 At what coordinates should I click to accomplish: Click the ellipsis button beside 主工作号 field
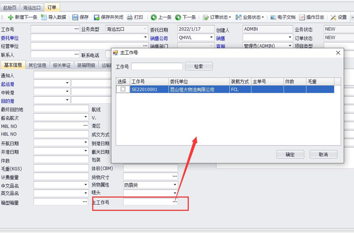point(175,202)
